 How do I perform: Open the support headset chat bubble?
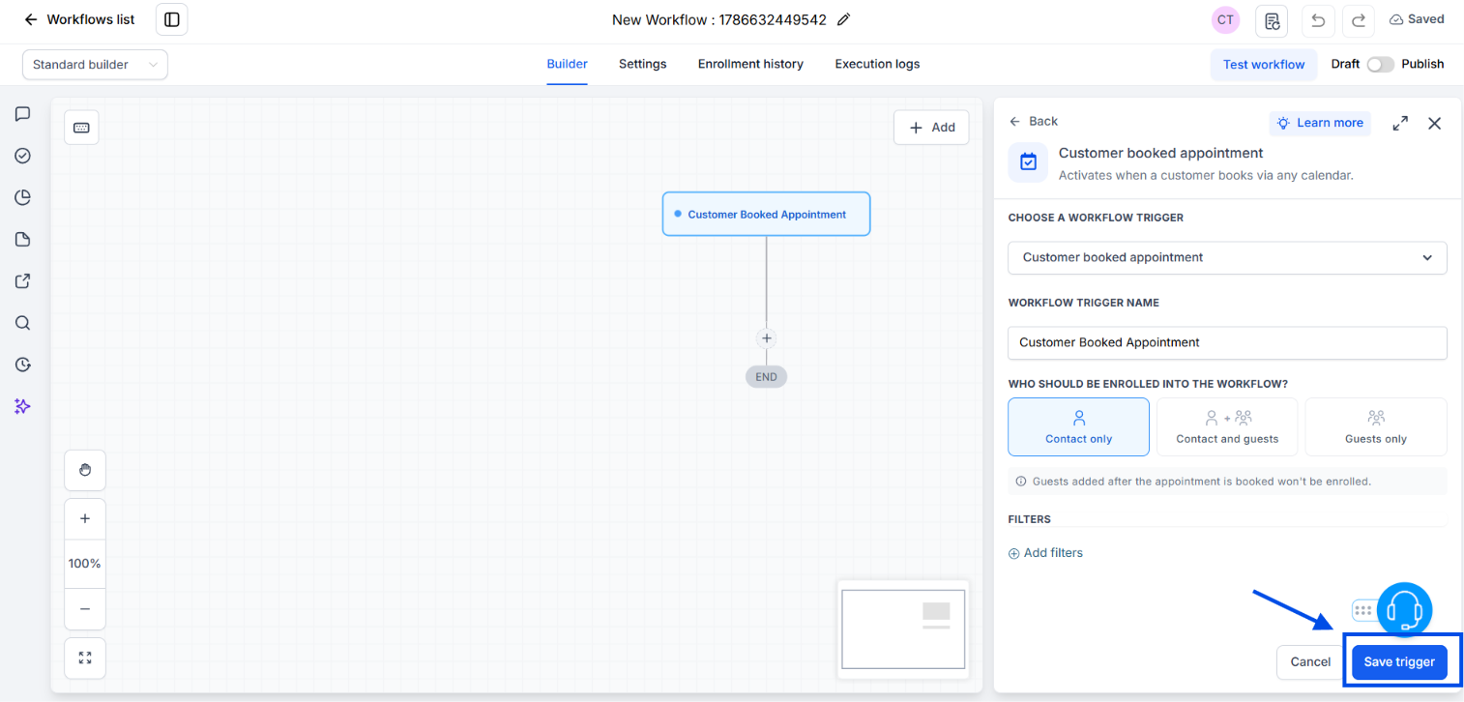coord(1404,610)
